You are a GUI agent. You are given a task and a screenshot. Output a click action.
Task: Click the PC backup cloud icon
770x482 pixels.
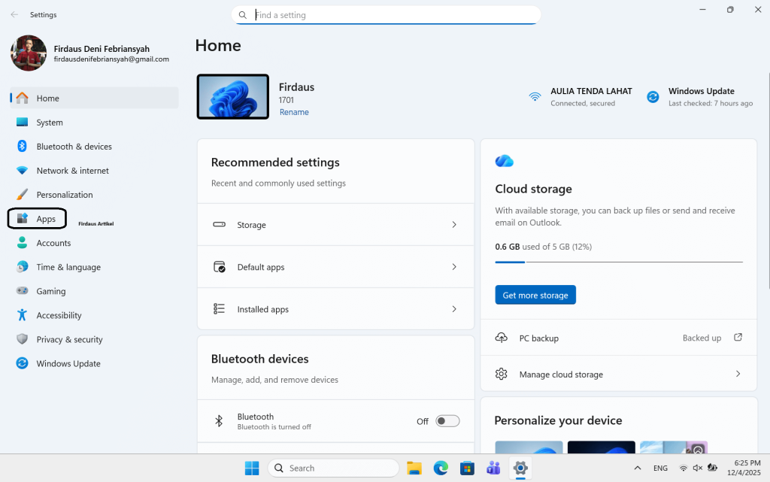coord(501,338)
